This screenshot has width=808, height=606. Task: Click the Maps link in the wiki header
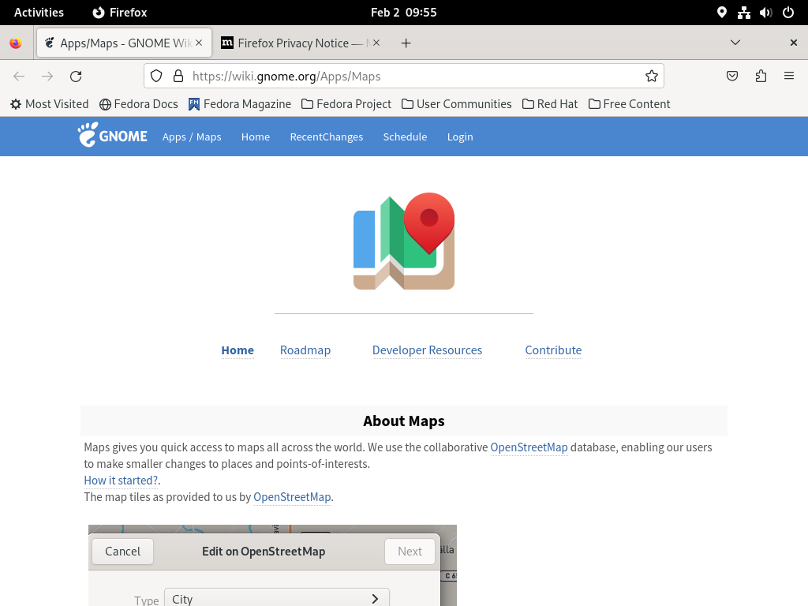click(x=208, y=137)
